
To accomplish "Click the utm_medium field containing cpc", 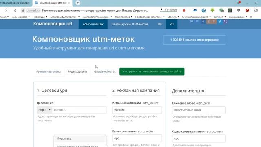I will [x=137, y=138].
